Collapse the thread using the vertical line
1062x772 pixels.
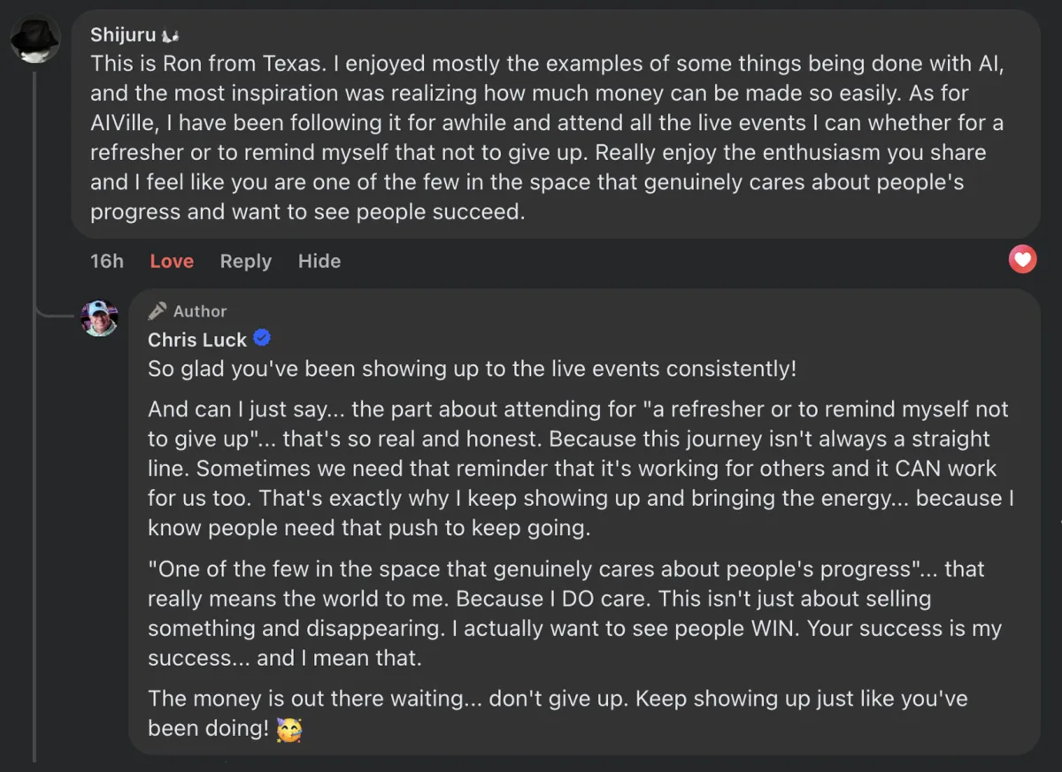(x=35, y=486)
